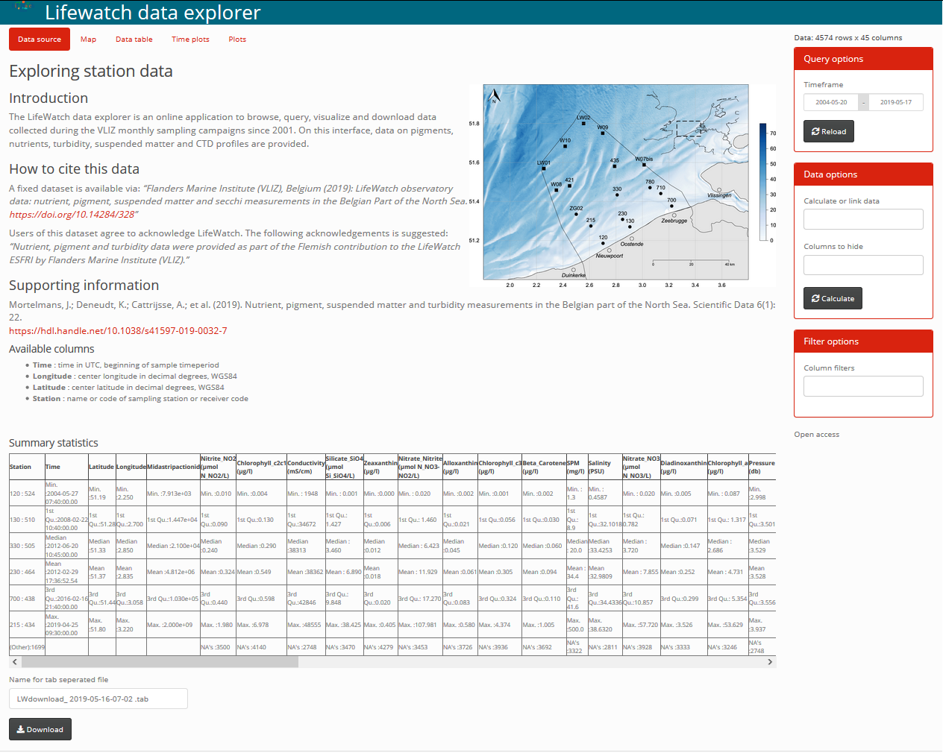
Task: Switch to the Data table tab
Action: (134, 40)
